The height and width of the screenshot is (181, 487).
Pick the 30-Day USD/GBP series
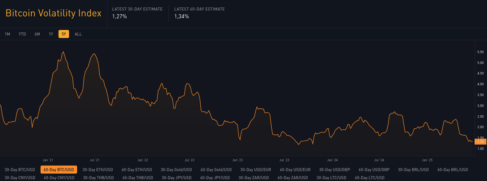point(335,170)
